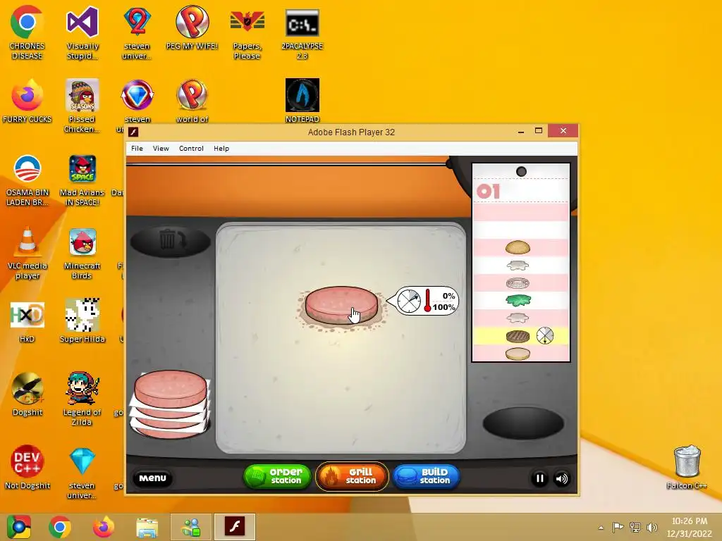Open the Control menu in Flash Player
This screenshot has width=722, height=541.
(x=191, y=148)
